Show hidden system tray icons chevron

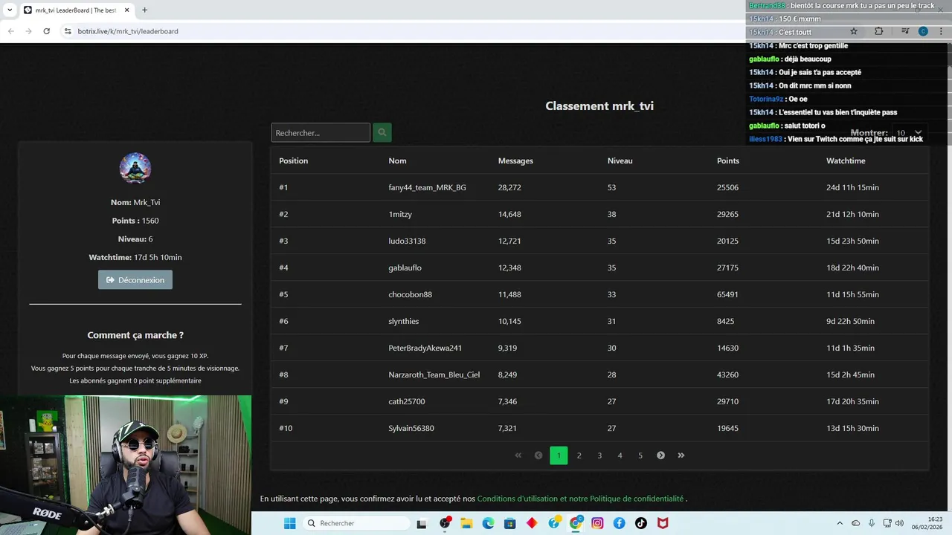[x=840, y=523]
